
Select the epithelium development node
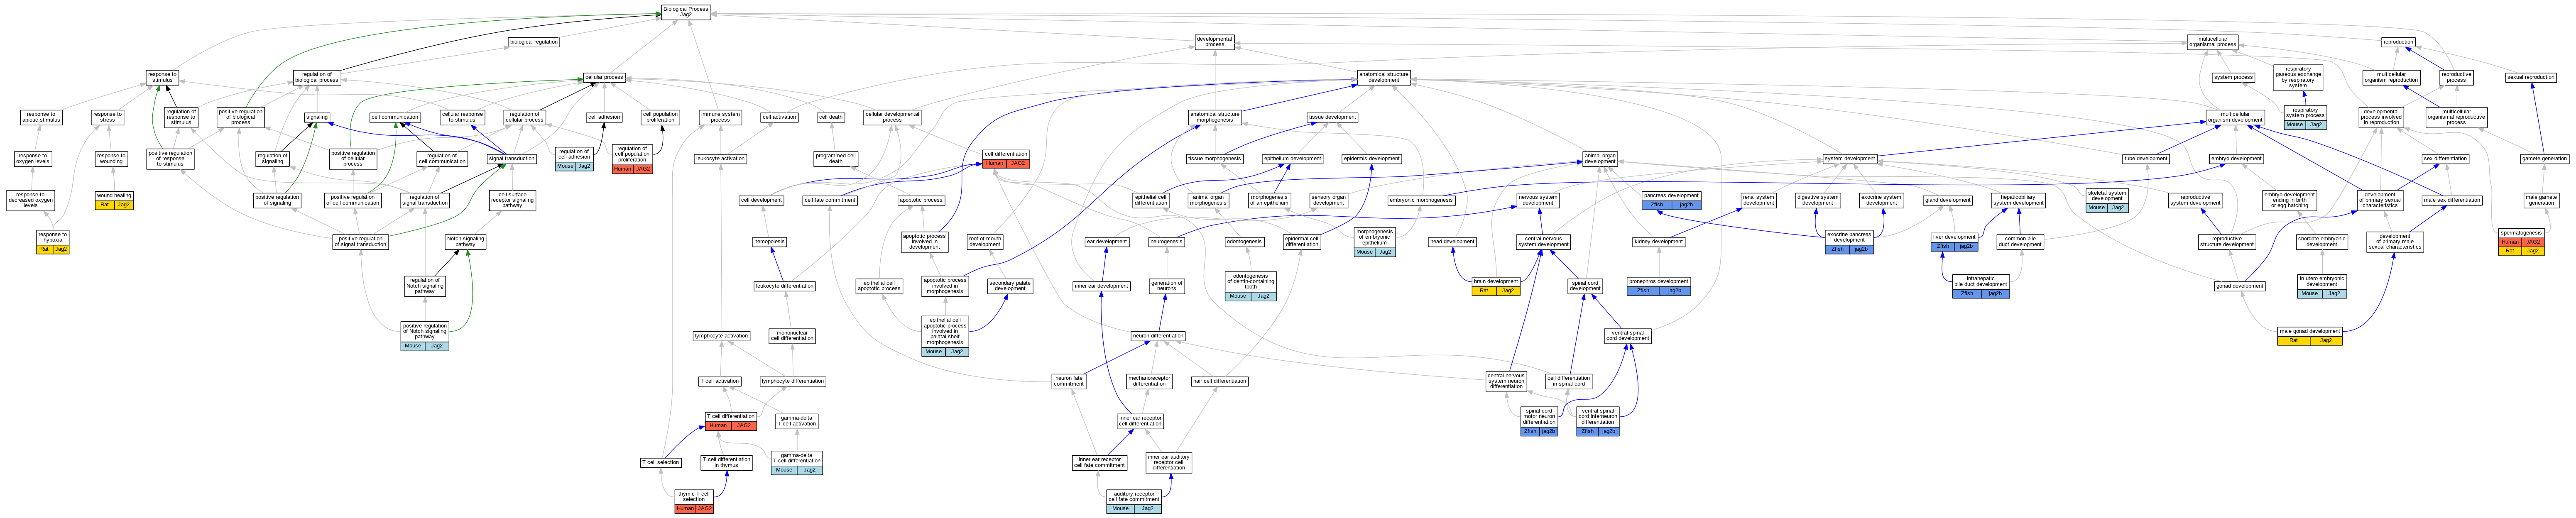point(1292,158)
